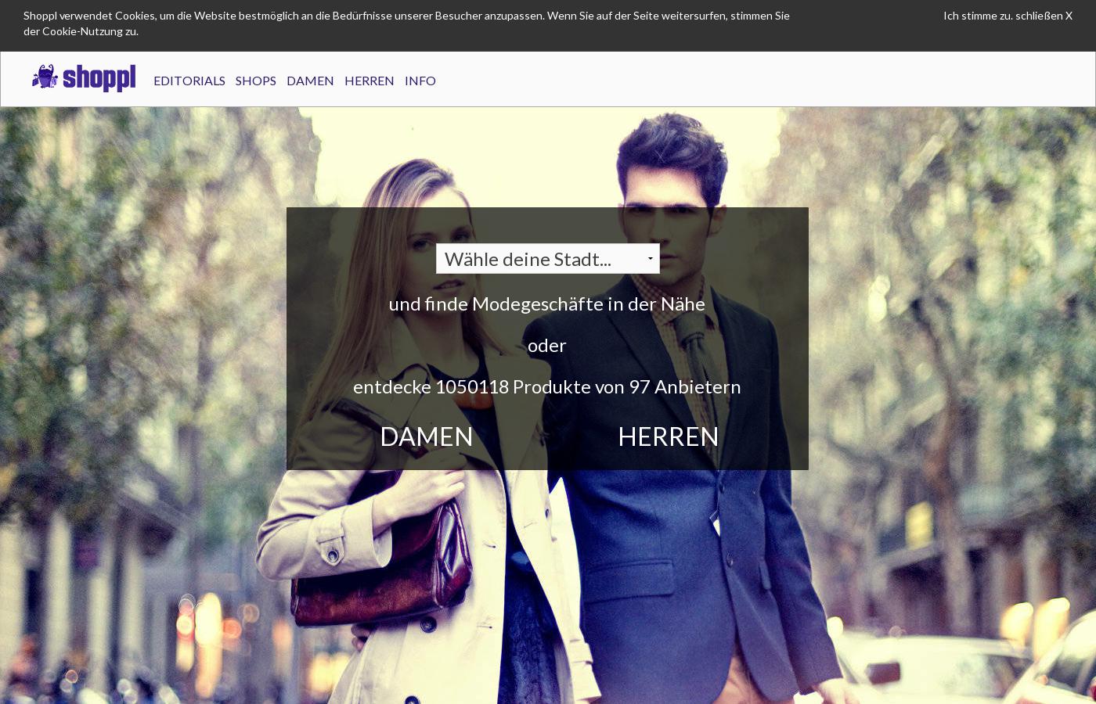Open the SHOPS menu item
Viewport: 1096px width, 704px height.
coord(255,81)
